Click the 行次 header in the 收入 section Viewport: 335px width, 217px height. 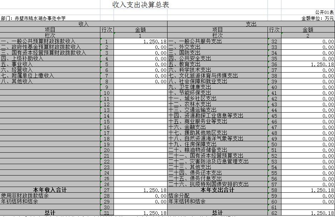click(107, 30)
